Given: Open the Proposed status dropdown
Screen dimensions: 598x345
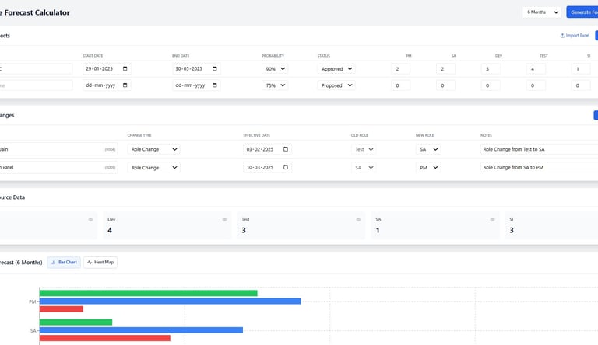Looking at the screenshot, I should click(336, 85).
